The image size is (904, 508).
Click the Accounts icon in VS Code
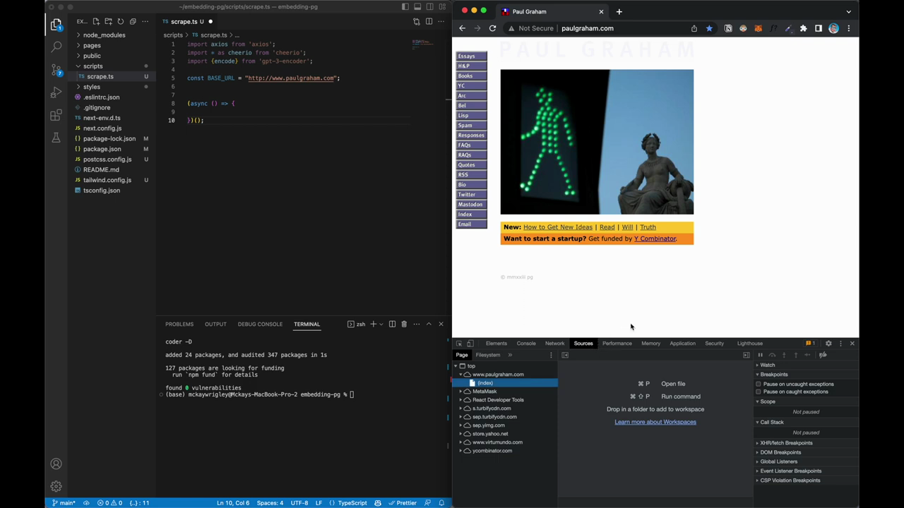pos(56,464)
